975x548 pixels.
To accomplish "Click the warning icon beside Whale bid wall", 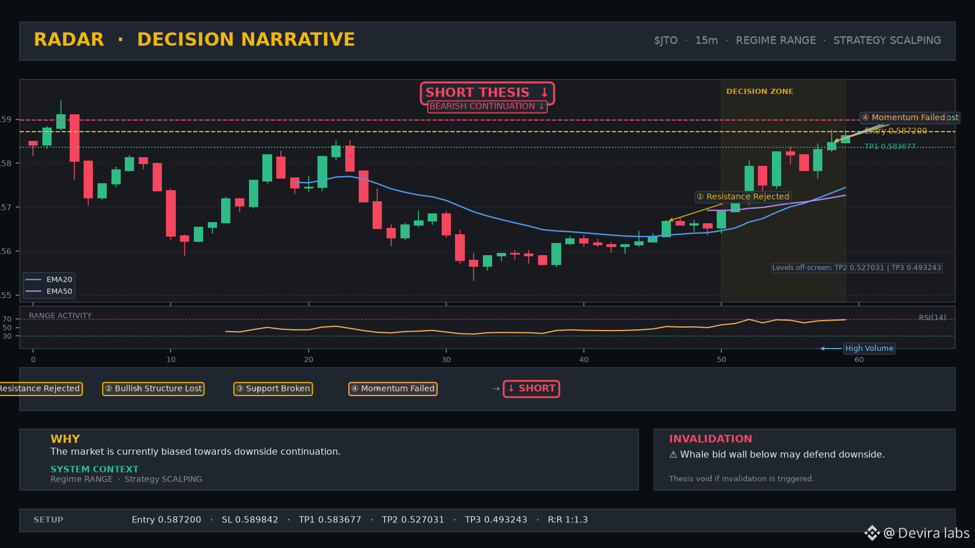I will [x=673, y=455].
